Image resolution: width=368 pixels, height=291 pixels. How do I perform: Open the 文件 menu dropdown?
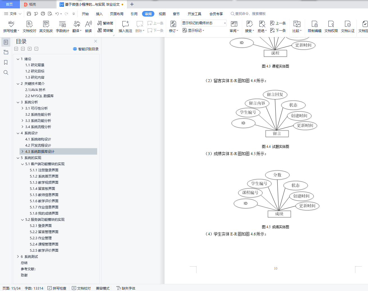13,13
